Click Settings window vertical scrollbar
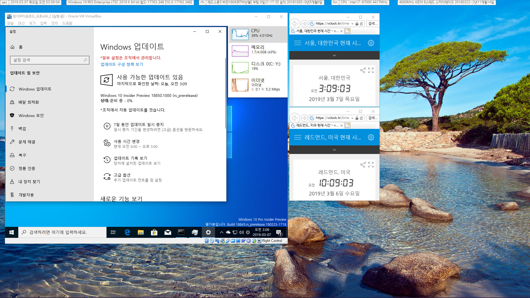This screenshot has width=530, height=298. coord(226,93)
